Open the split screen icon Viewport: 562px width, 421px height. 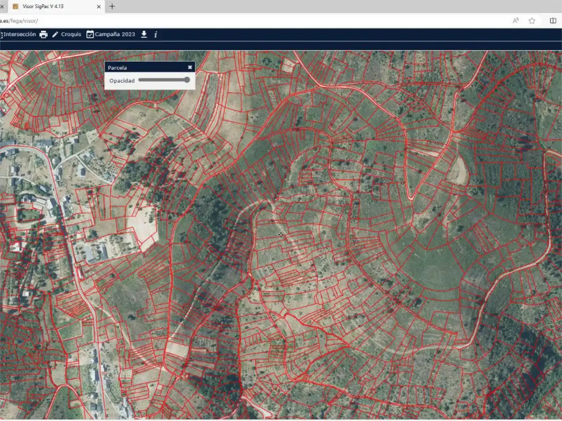[553, 21]
